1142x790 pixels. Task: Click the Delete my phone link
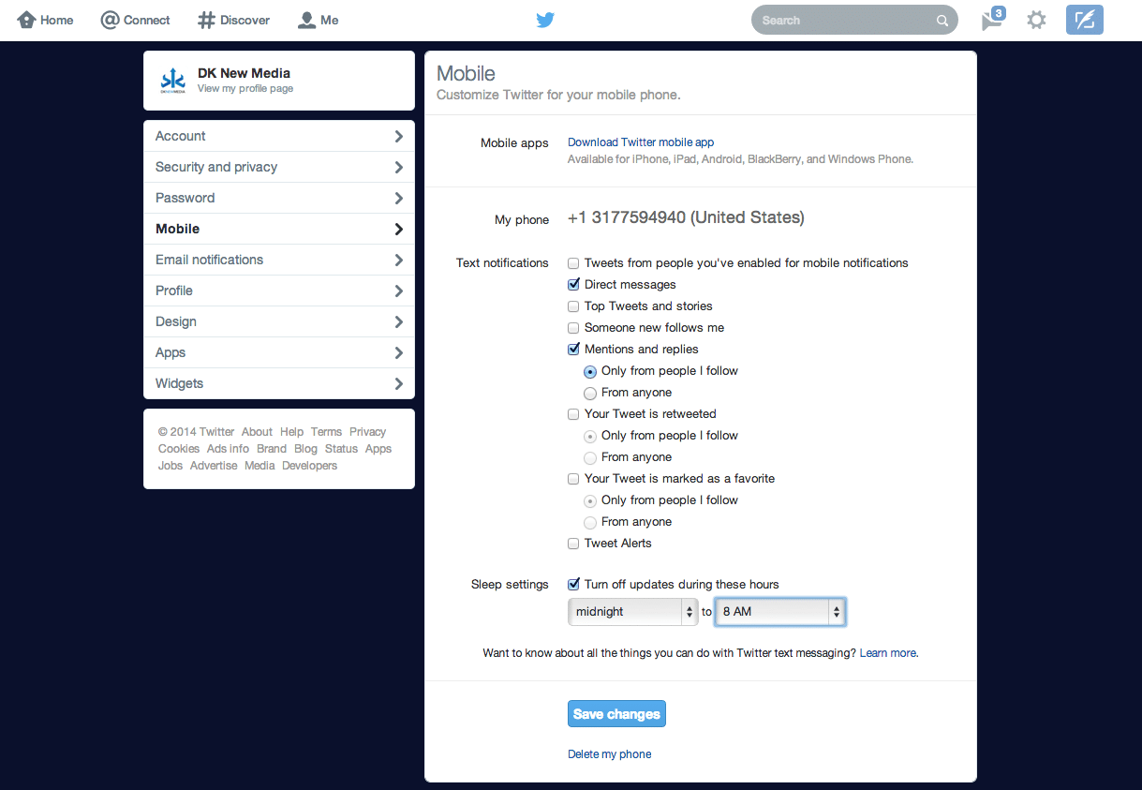[x=609, y=754]
